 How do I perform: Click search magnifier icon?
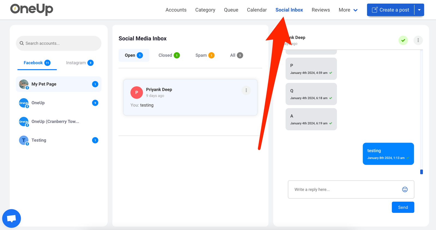click(x=22, y=43)
